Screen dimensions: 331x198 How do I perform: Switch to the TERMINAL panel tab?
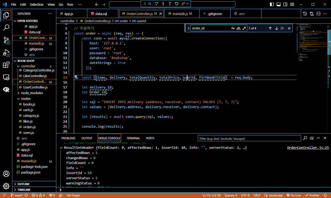click(133, 138)
